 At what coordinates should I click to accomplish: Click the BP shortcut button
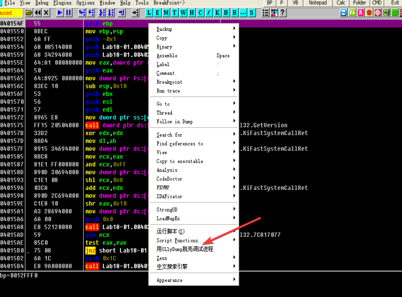(x=270, y=3)
